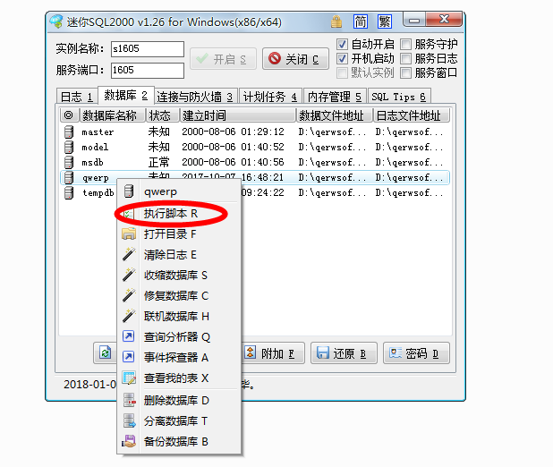Viewport: 553px width, 467px height.
Task: Click the folder icon beside 打开目录
Action: point(129,234)
